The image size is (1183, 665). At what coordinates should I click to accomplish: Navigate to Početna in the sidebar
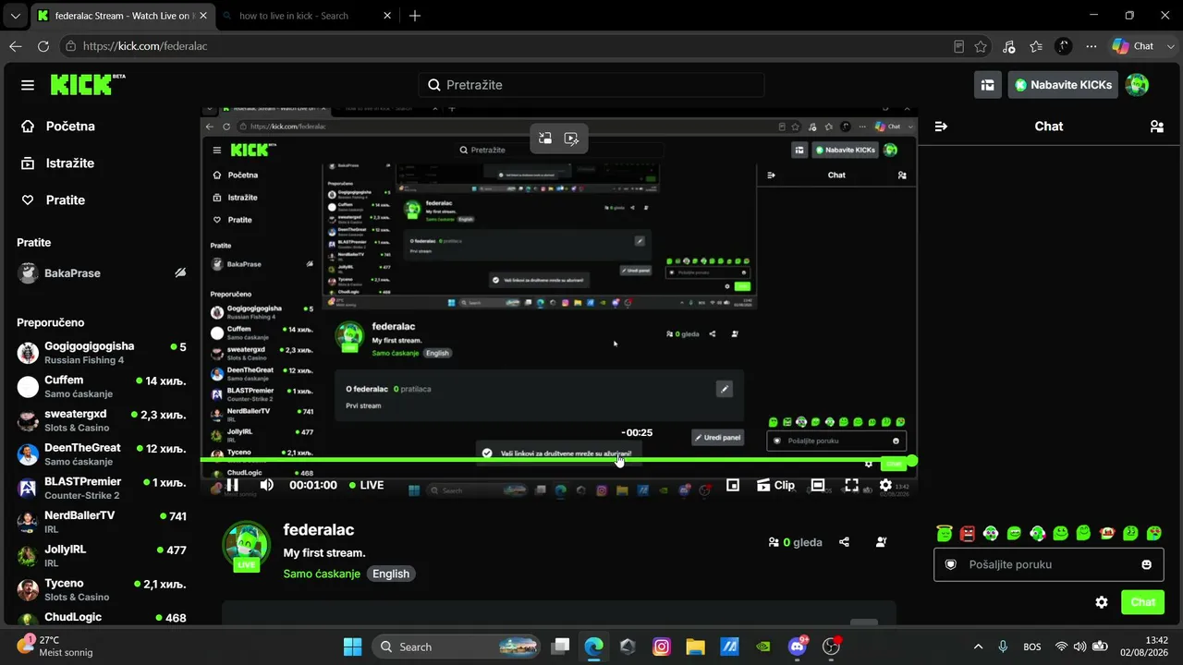pyautogui.click(x=58, y=127)
